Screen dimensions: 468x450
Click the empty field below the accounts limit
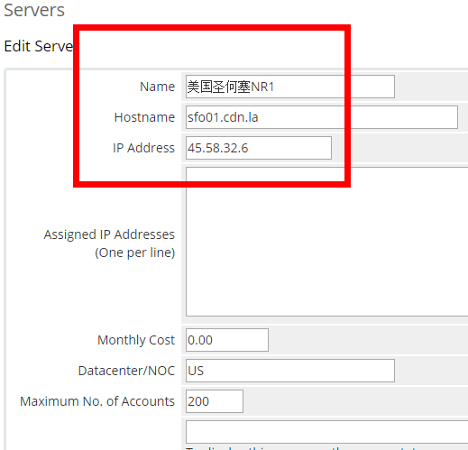[x=326, y=432]
